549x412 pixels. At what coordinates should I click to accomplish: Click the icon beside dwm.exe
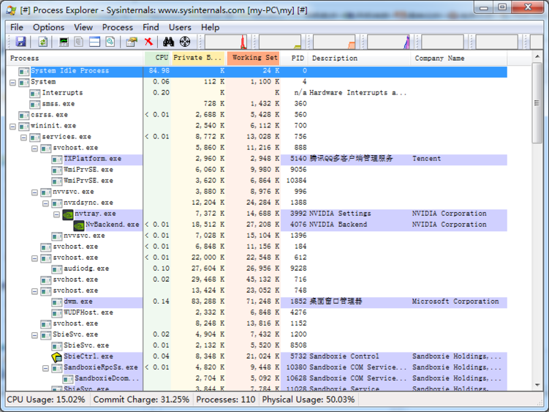57,302
